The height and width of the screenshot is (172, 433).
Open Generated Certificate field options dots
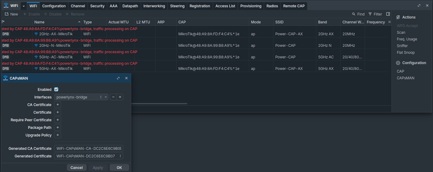(x=120, y=156)
